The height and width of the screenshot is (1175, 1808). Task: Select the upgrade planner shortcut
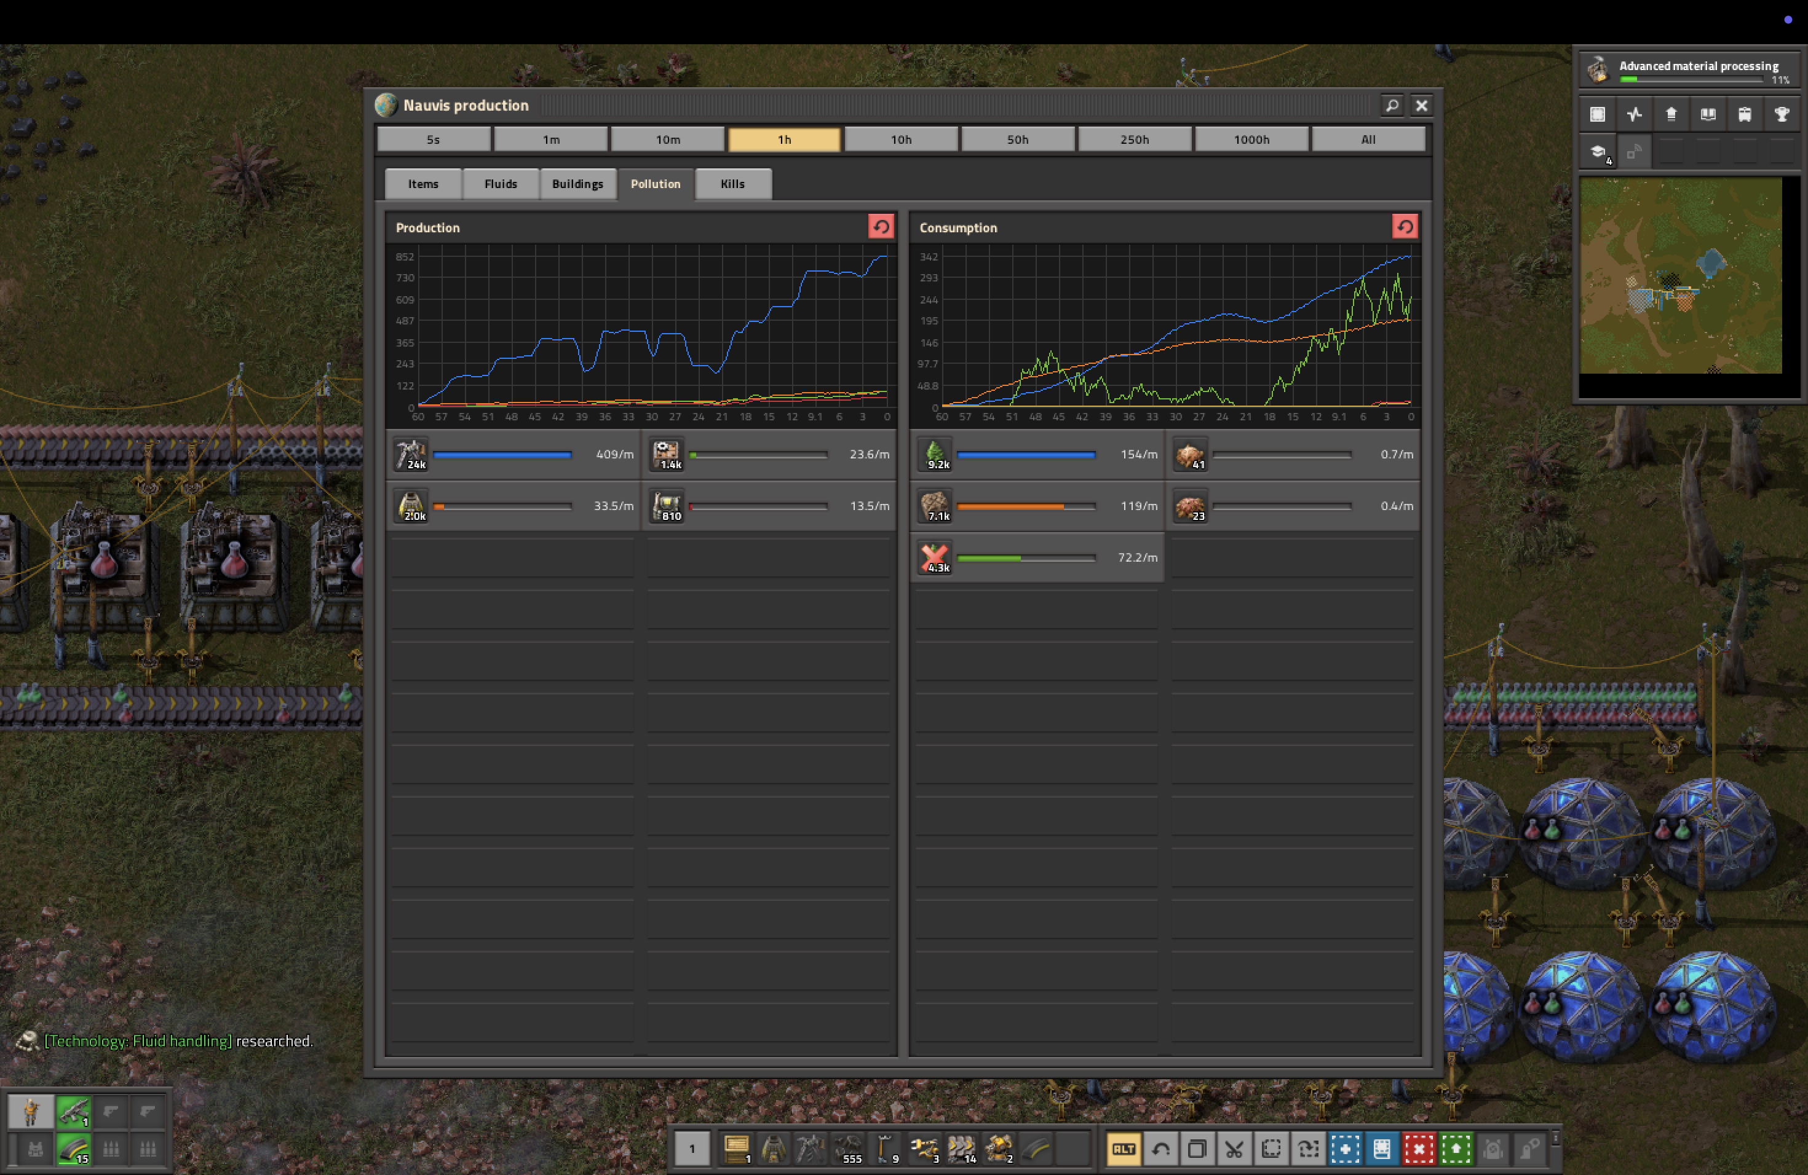1456,1149
